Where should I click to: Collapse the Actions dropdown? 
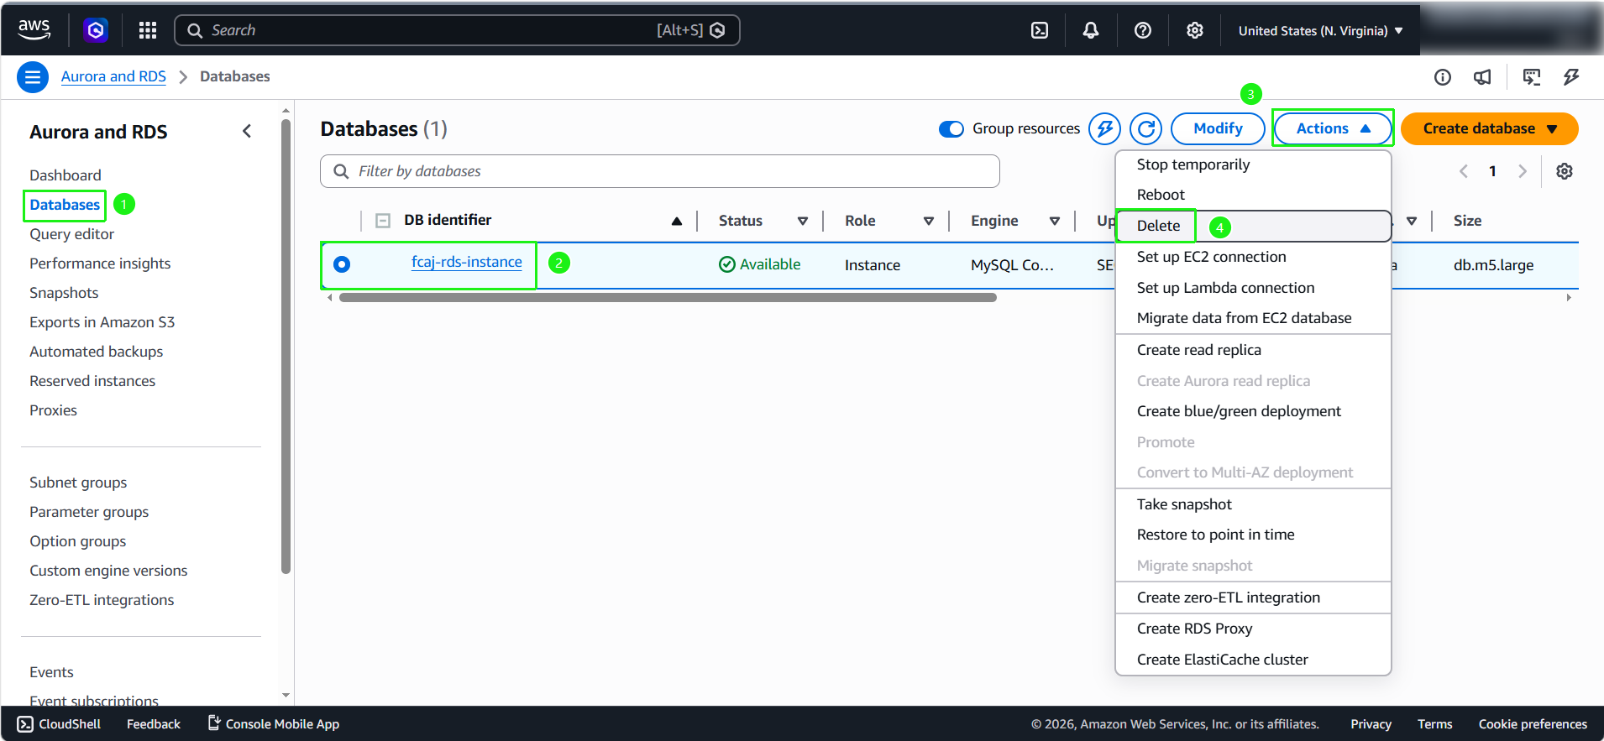click(1333, 128)
